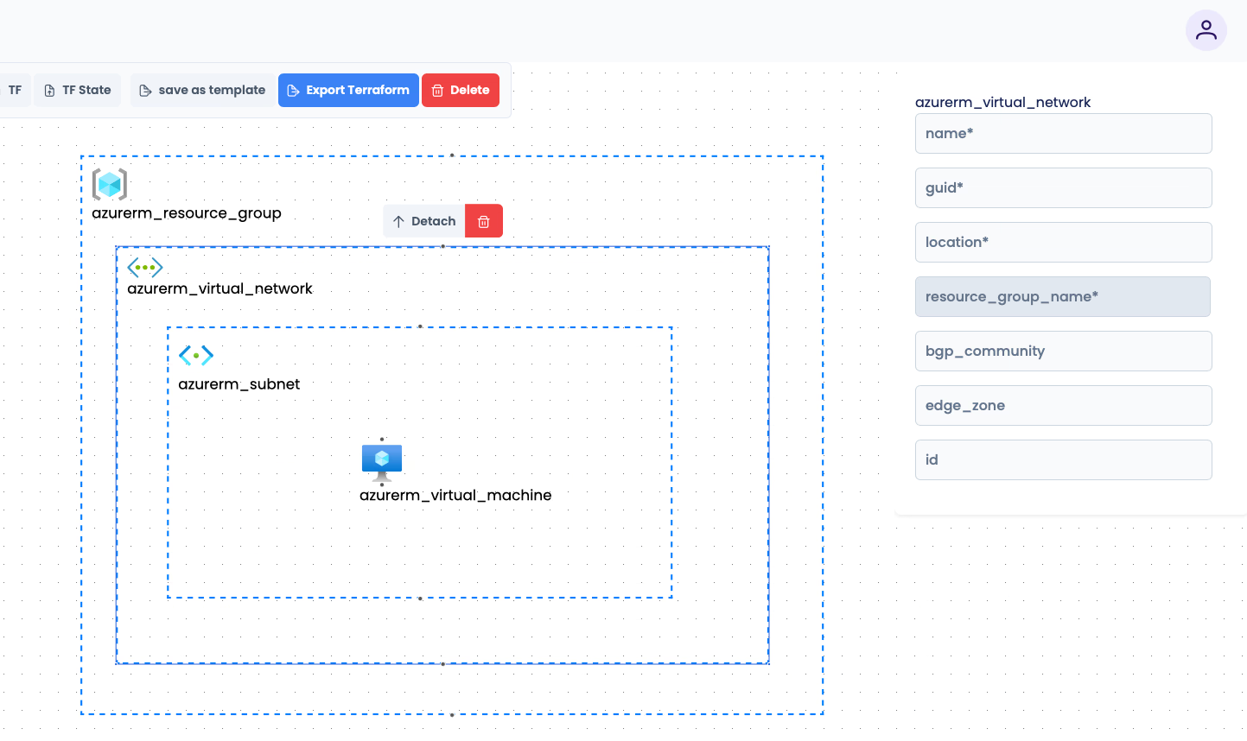1247x741 pixels.
Task: Detach the virtual network node
Action: [x=424, y=221]
